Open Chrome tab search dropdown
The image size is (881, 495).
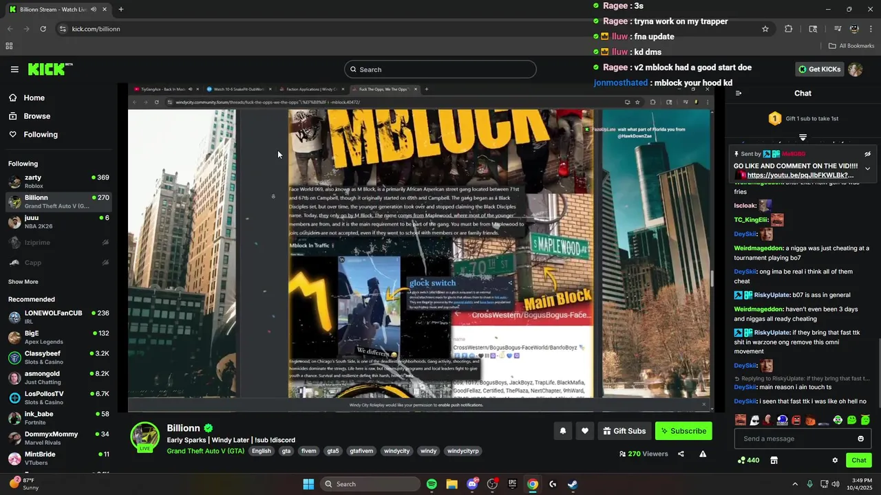click(813, 29)
